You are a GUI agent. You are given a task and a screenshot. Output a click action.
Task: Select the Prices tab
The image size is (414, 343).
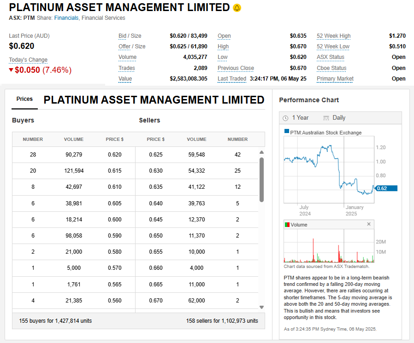coord(24,99)
